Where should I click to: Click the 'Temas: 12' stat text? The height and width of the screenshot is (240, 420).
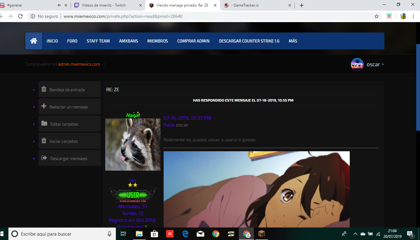coord(132,213)
